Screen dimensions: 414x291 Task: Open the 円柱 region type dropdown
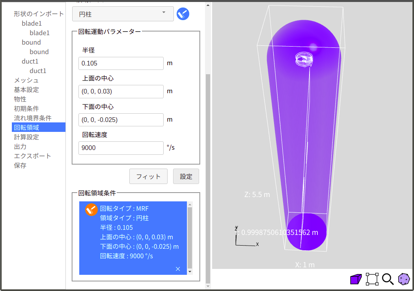point(123,14)
